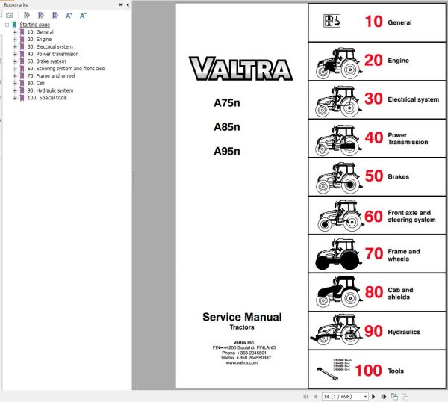
Task: Collapse the Starting page bookmark tree
Action: coord(7,25)
